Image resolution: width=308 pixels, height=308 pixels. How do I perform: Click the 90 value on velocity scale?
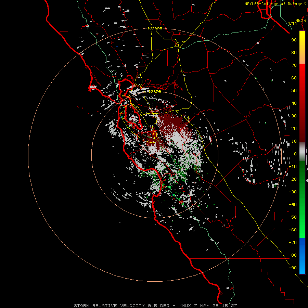pos(294,40)
